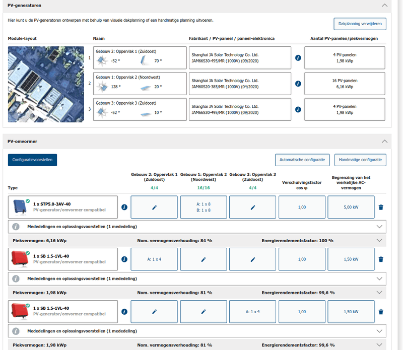Click green 16/16 panel count
The height and width of the screenshot is (350, 403).
tap(204, 188)
